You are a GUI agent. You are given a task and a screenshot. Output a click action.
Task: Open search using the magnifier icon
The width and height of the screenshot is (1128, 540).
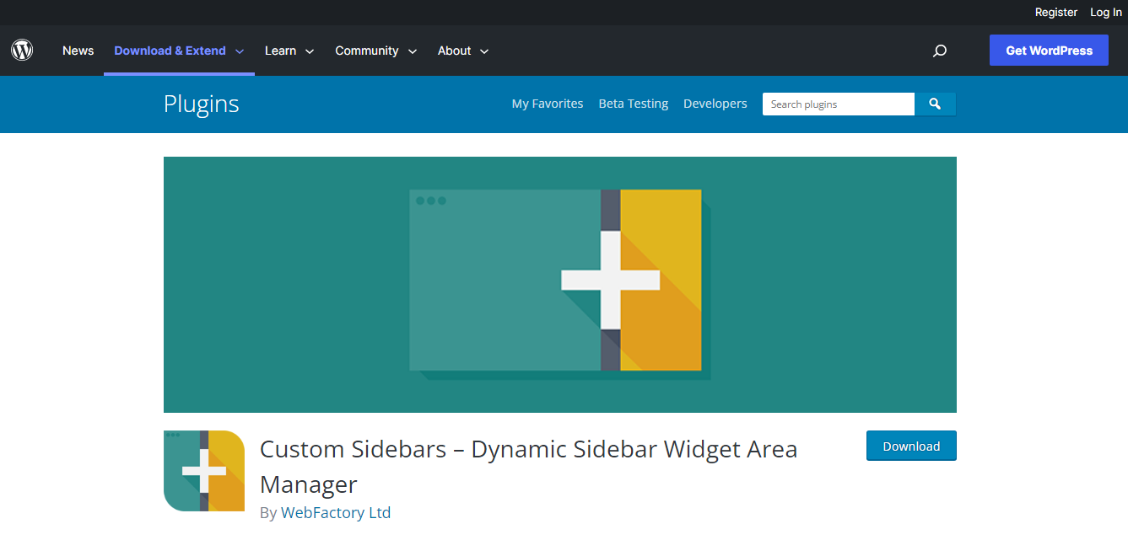pyautogui.click(x=939, y=51)
